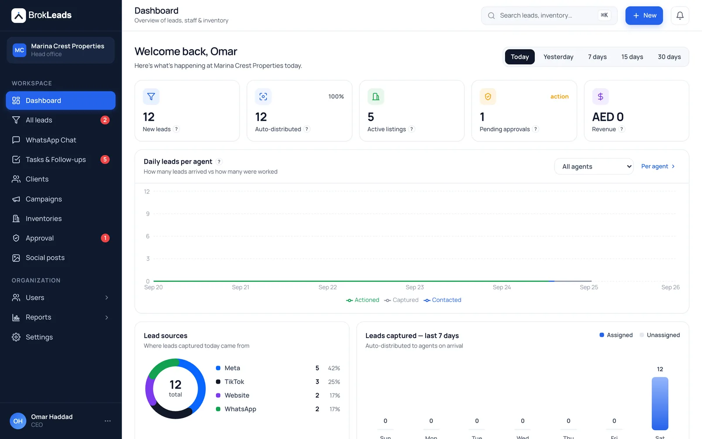Screen dimensions: 702x439
Task: Click the Inventories building icon
Action: point(16,219)
